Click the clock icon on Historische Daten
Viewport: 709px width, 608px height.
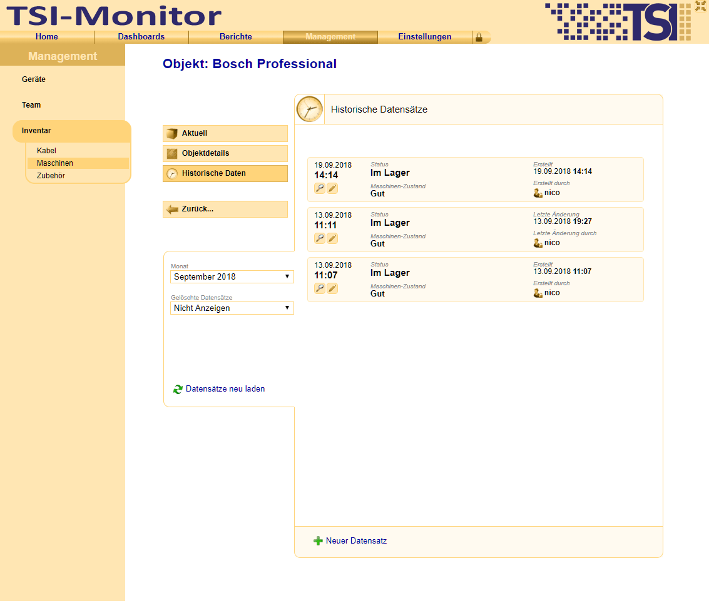pos(172,174)
